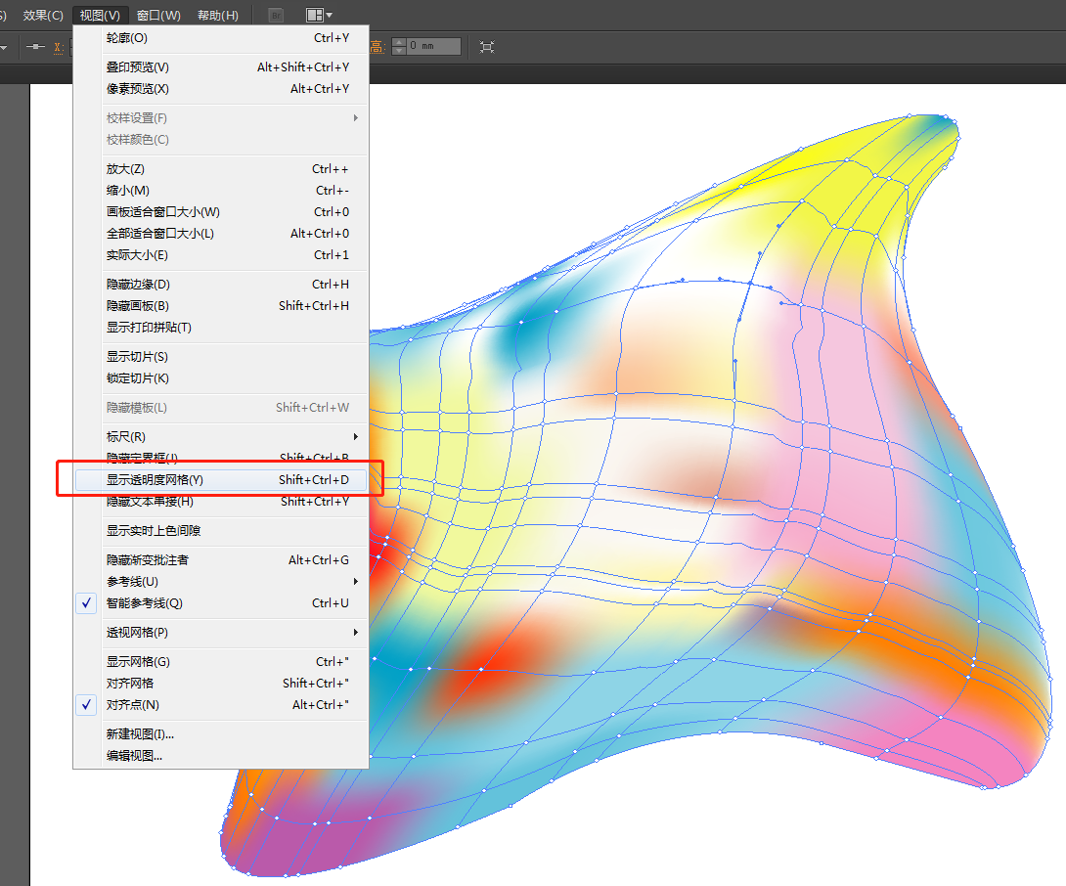Choose 隐藏画板(B)
Image resolution: width=1066 pixels, height=886 pixels.
click(x=221, y=306)
